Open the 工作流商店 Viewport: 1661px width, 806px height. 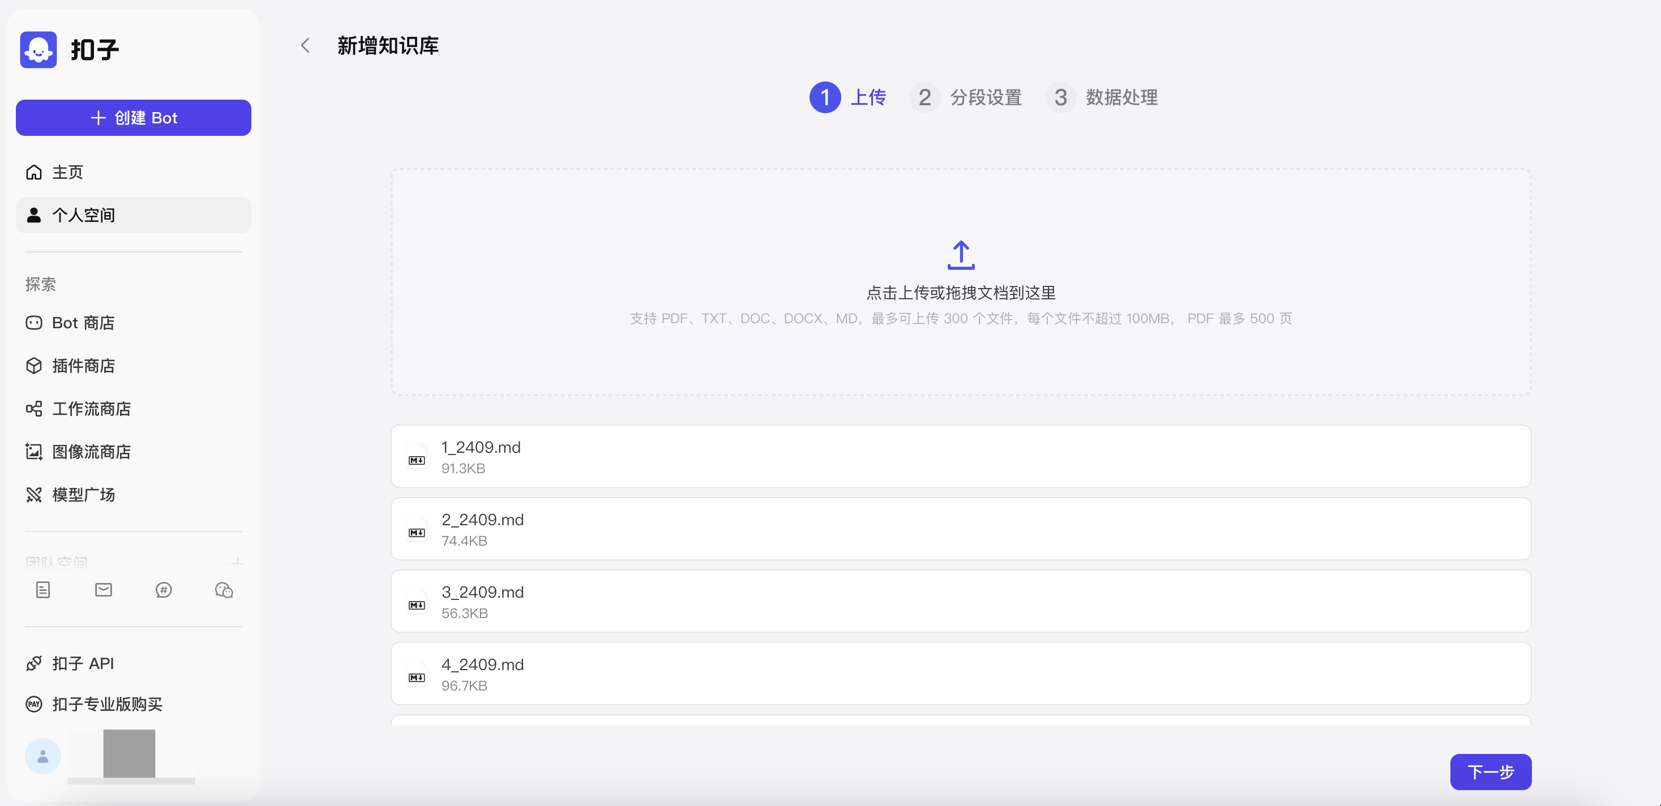[91, 409]
